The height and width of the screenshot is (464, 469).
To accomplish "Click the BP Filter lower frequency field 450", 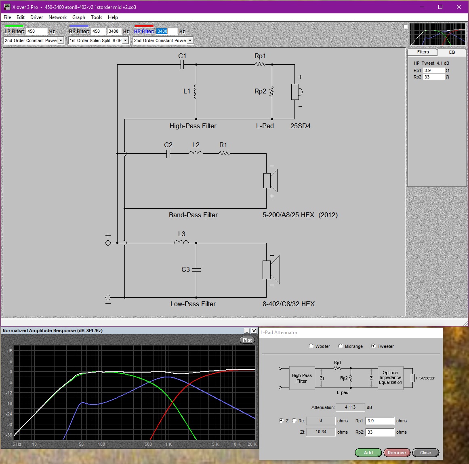I will [x=99, y=31].
